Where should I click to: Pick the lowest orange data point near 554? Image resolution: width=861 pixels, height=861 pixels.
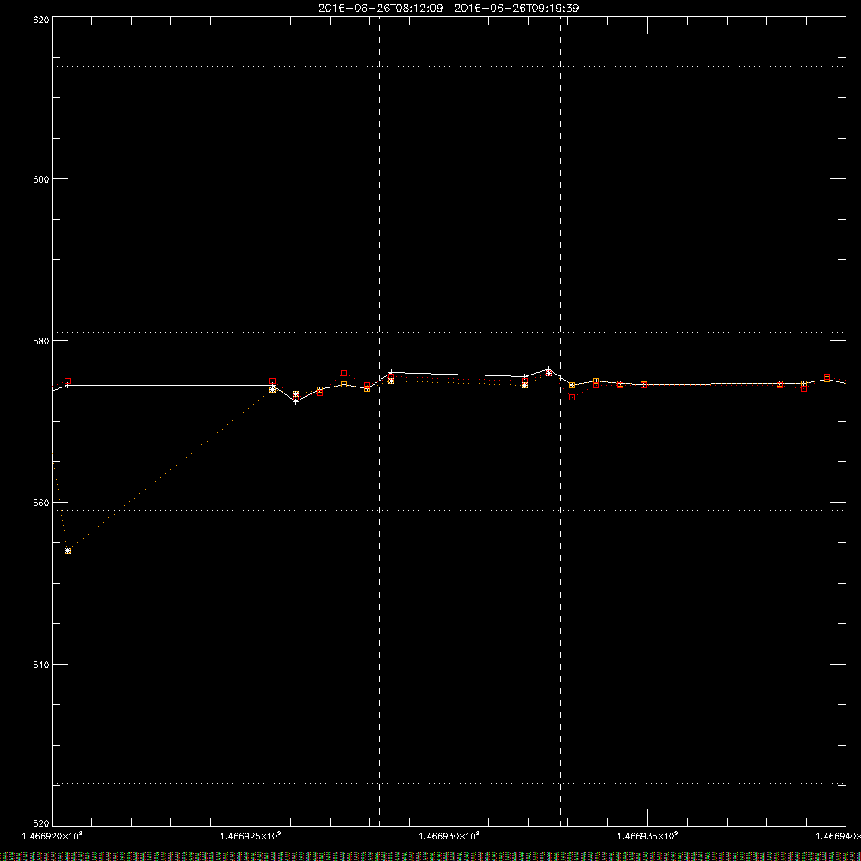[x=67, y=551]
